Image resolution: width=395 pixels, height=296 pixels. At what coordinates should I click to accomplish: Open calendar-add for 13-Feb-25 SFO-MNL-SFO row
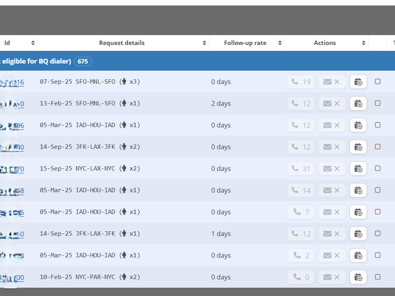[358, 103]
